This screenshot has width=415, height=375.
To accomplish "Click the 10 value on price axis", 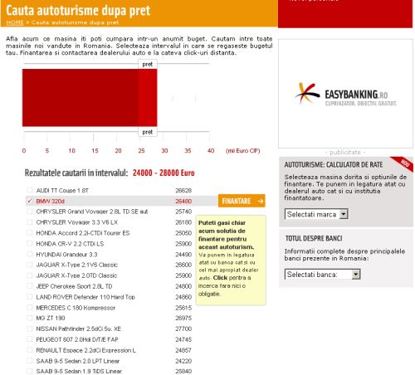I will coord(71,151).
